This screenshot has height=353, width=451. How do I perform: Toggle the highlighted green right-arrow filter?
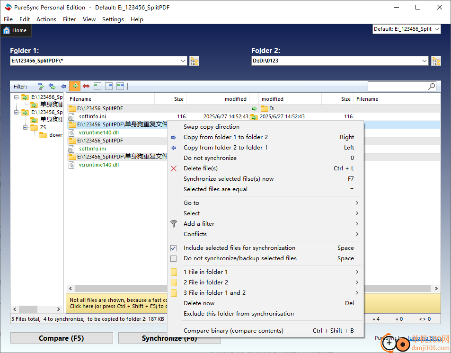(x=75, y=86)
